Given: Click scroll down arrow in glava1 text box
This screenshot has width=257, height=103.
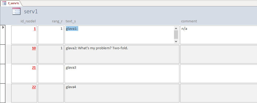Looking at the screenshot, I should [176, 42].
